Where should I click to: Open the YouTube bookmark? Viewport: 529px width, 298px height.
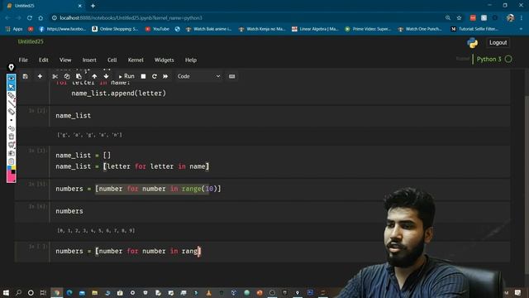point(157,29)
